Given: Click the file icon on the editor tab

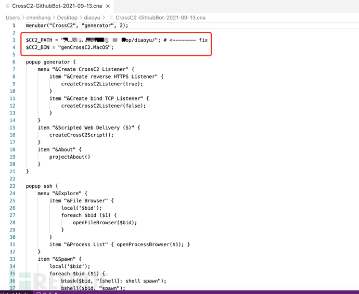Looking at the screenshot, I should (x=8, y=6).
